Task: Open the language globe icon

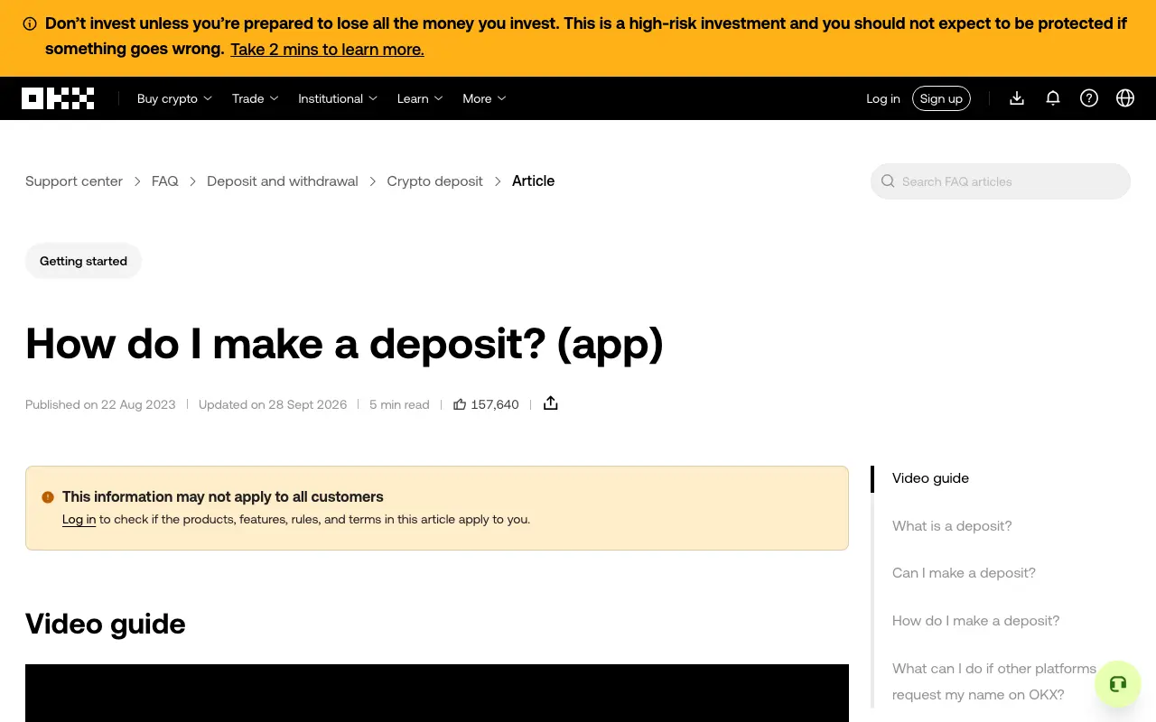Action: (x=1125, y=98)
